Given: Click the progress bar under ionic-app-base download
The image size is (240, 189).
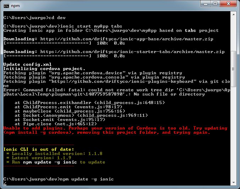Looking at the screenshot, I should (x=48, y=43).
